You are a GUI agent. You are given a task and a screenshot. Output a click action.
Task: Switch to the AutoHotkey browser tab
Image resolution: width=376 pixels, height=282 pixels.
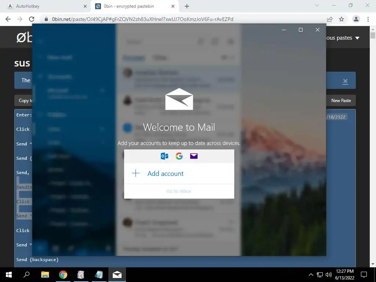coord(46,6)
